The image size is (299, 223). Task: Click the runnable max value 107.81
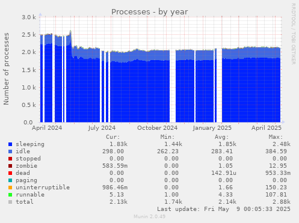pos(276,195)
